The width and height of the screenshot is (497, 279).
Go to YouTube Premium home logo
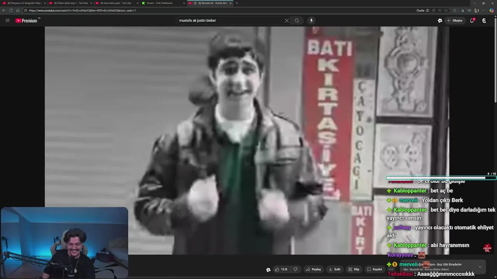point(26,21)
